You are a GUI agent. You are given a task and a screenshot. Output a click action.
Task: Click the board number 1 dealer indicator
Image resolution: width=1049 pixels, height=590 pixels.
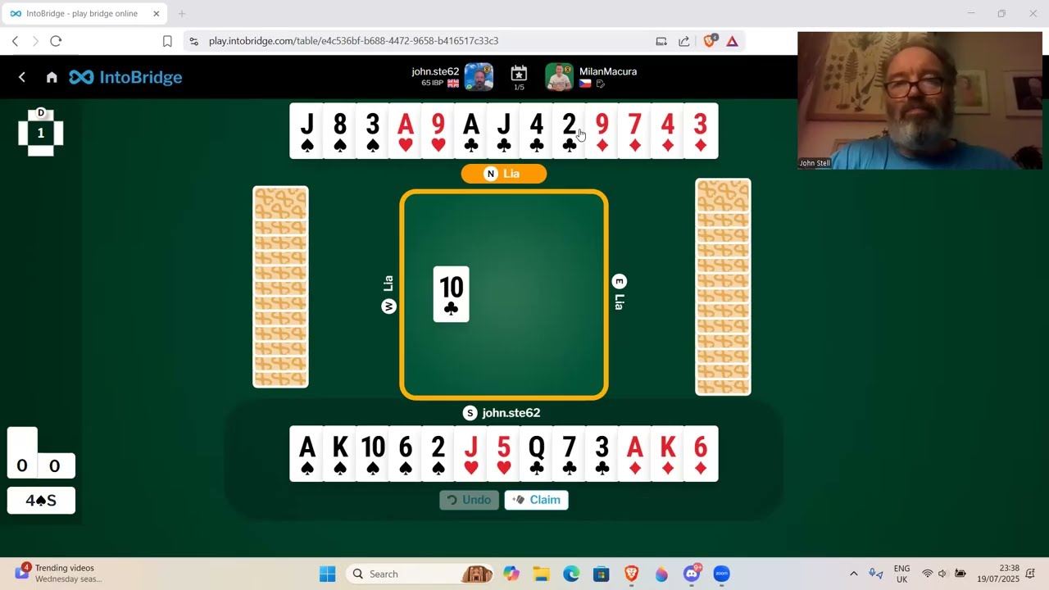pyautogui.click(x=40, y=132)
